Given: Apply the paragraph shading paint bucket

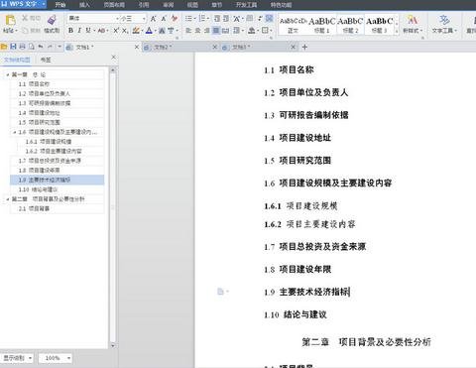Looking at the screenshot, I should 252,31.
